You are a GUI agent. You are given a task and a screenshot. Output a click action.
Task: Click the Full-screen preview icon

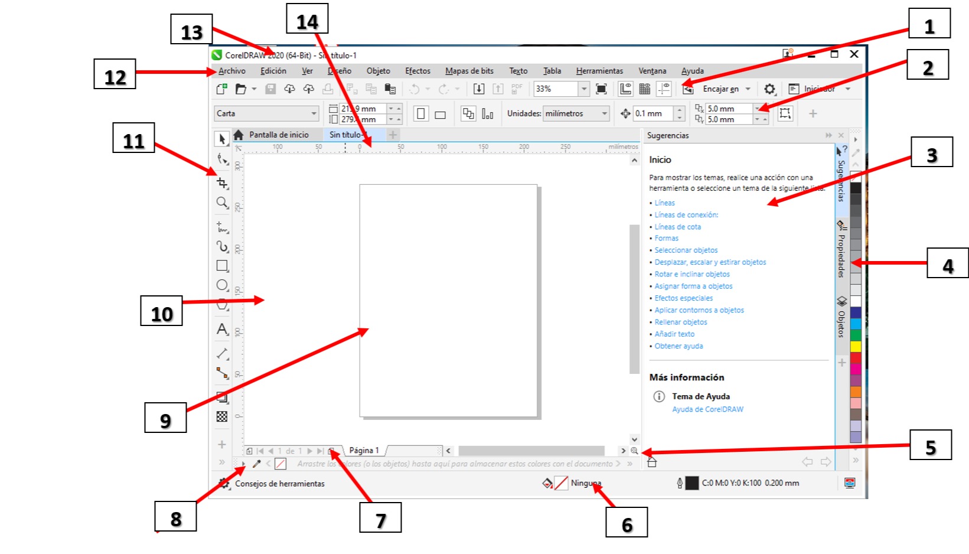point(601,89)
